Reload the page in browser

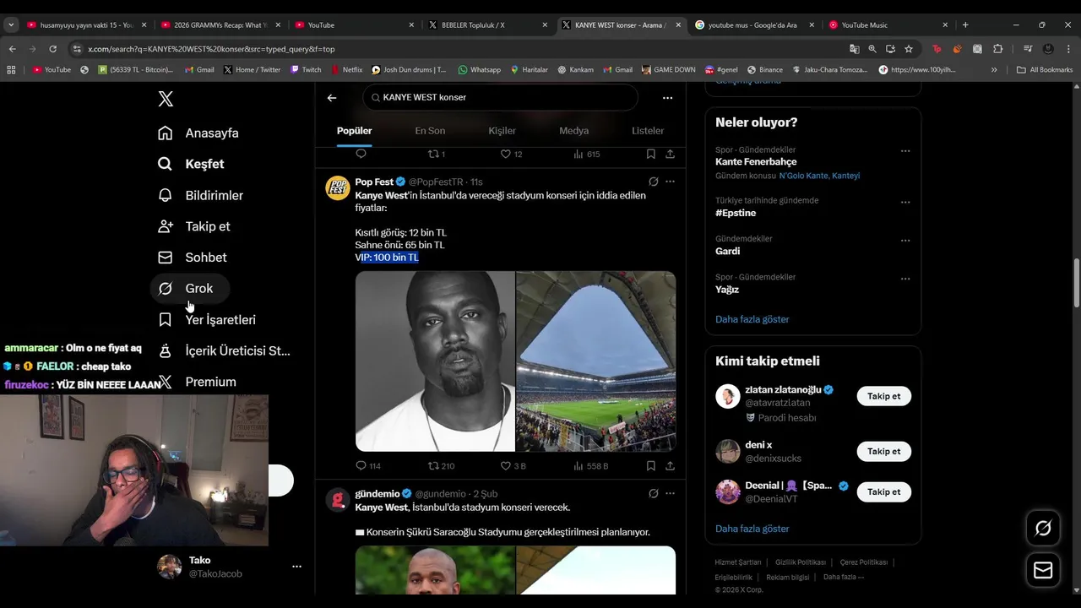tap(52, 49)
